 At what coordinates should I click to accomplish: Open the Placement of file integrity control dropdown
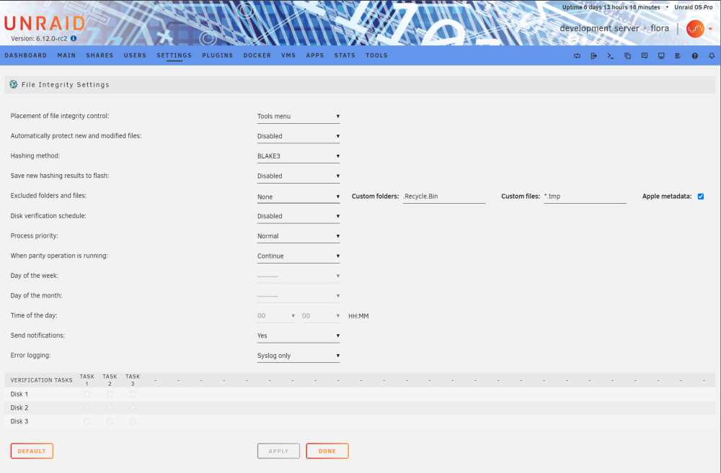click(x=298, y=117)
